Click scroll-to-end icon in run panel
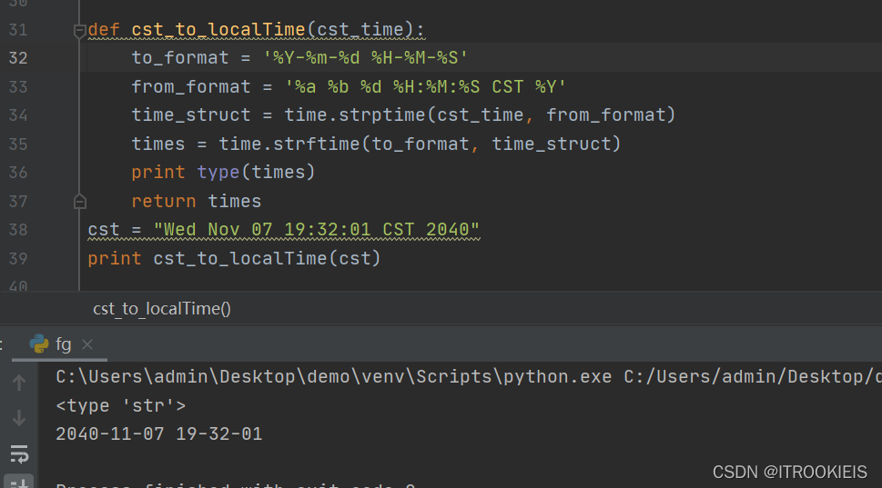882x488 pixels. click(x=19, y=482)
